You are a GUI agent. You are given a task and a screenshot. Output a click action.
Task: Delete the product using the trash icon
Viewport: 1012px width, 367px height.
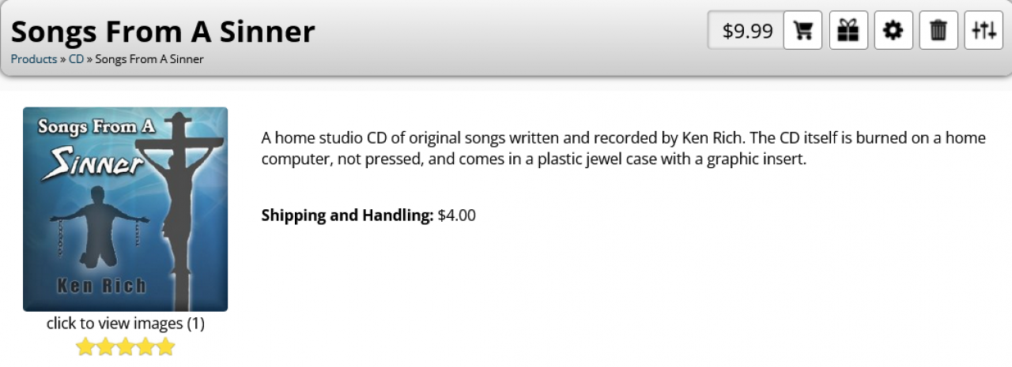(x=938, y=31)
